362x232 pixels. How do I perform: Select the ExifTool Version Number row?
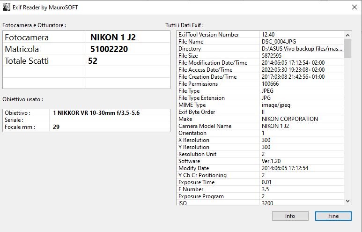[260, 34]
